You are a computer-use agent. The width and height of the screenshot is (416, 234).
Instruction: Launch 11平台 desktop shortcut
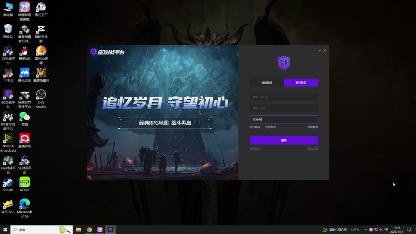[x=8, y=75]
